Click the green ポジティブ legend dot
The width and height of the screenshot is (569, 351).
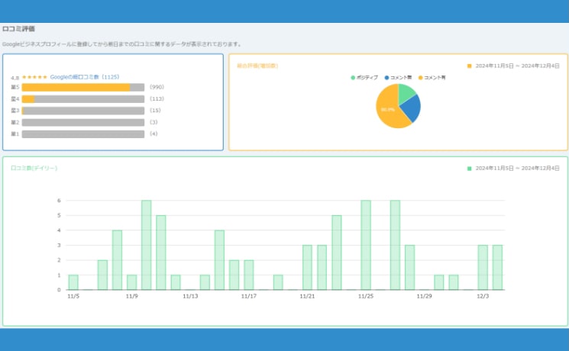pyautogui.click(x=353, y=77)
